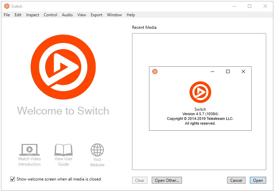Screen dimensions: 274x191
Task: Open the Inspect menu
Action: click(33, 15)
